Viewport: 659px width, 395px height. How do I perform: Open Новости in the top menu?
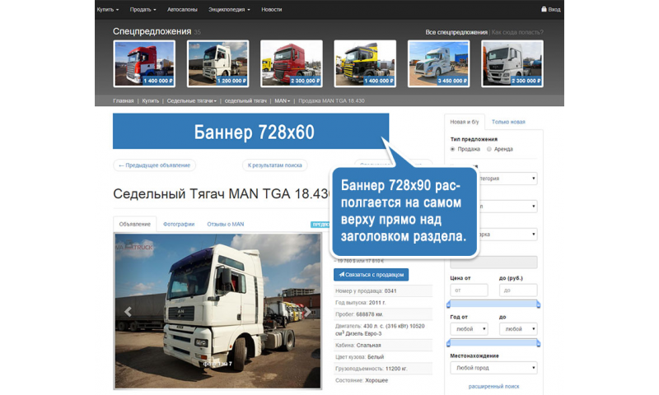pos(271,9)
